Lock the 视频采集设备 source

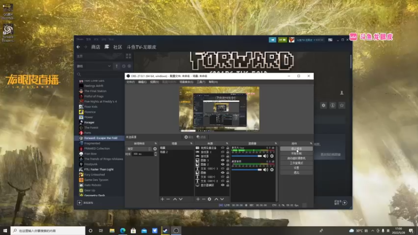[228, 148]
